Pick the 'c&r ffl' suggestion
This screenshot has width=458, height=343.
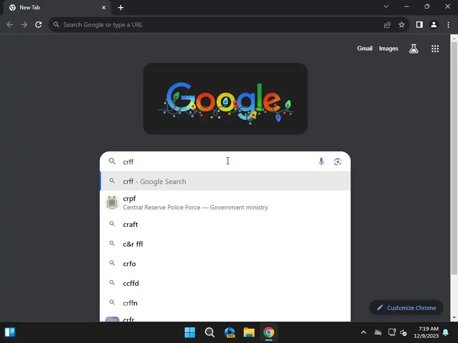(x=225, y=244)
